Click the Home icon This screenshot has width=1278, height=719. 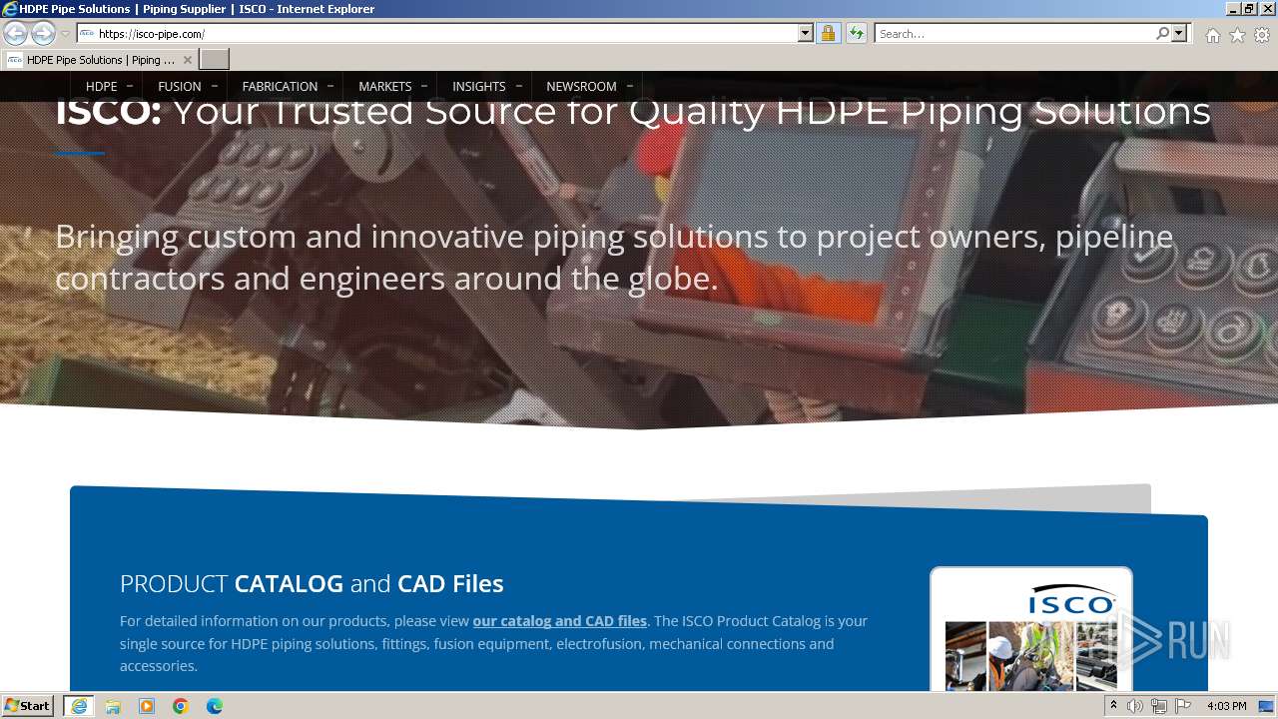[x=1212, y=35]
